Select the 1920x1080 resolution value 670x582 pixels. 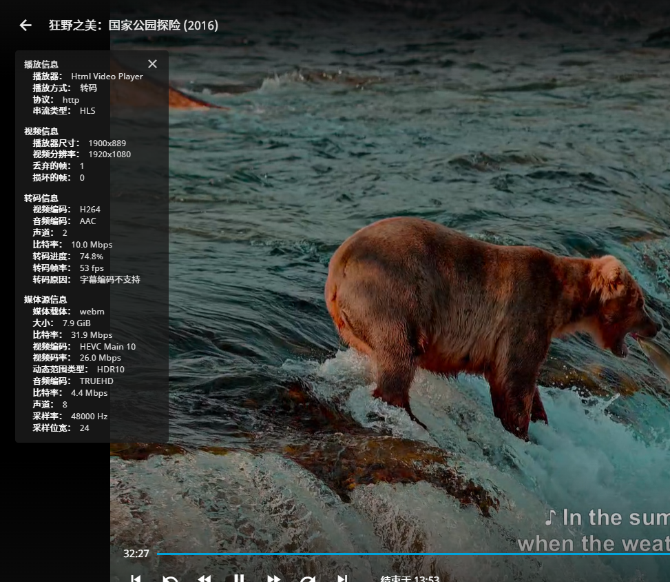[x=109, y=154]
